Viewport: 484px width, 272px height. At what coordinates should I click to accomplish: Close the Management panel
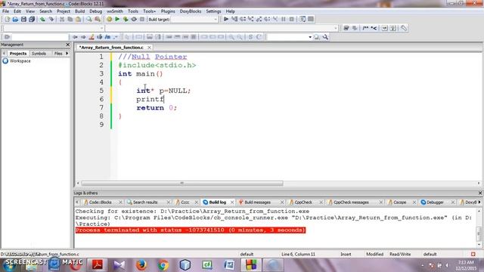click(x=68, y=45)
